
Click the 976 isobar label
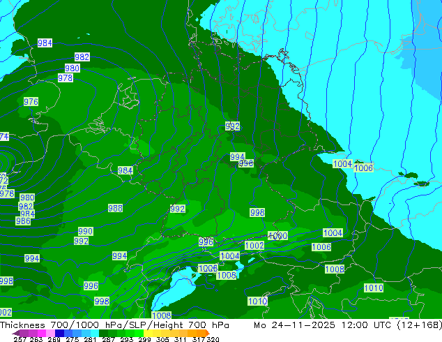pyautogui.click(x=31, y=102)
